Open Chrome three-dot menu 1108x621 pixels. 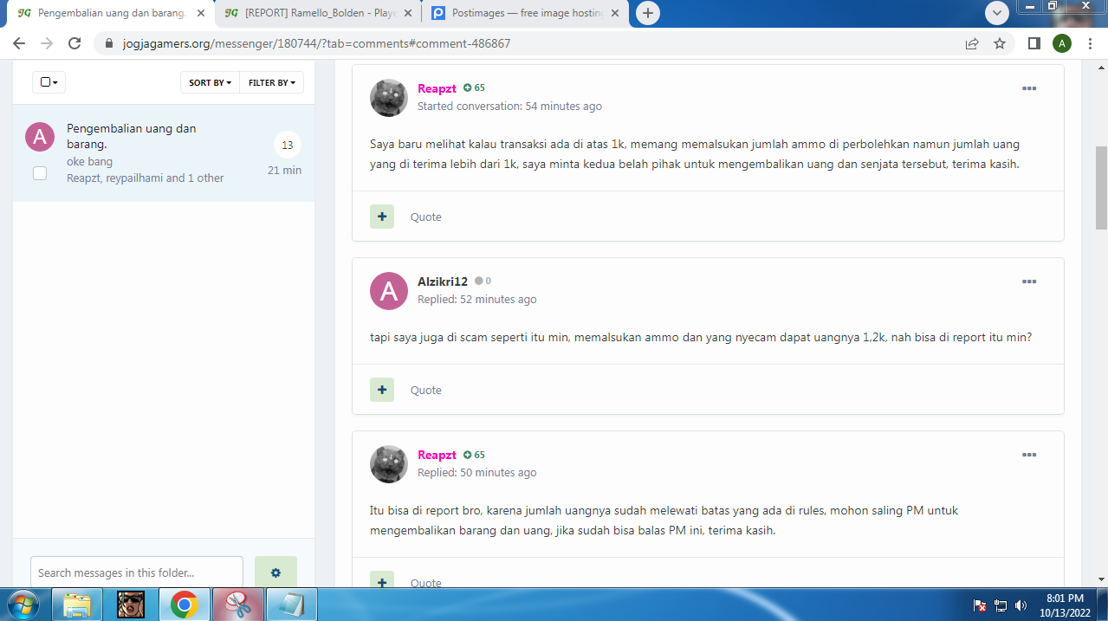pos(1090,43)
